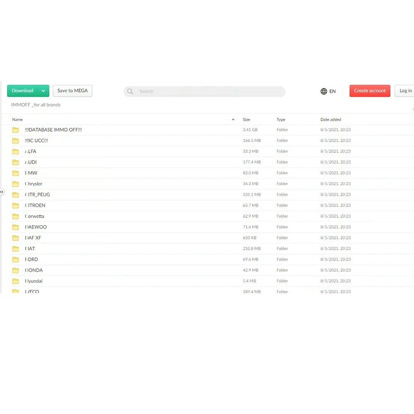Click the !!!IC UCC!!! folder icon
Viewport: 414px width, 414px height.
(x=16, y=141)
